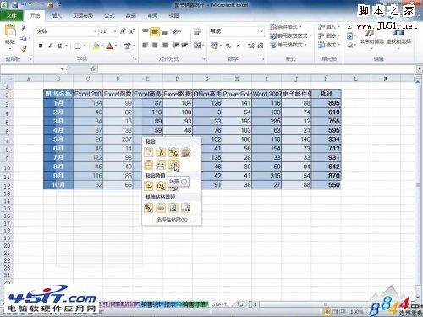Click the Decrease Indent icon
This screenshot has width=423, height=317.
(x=175, y=45)
